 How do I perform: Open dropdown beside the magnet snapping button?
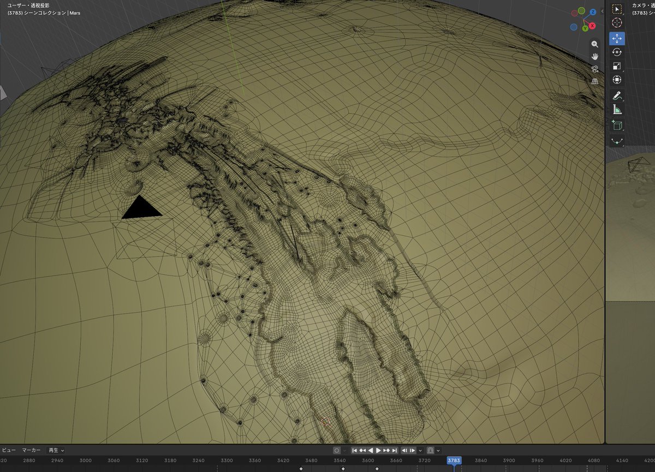438,450
